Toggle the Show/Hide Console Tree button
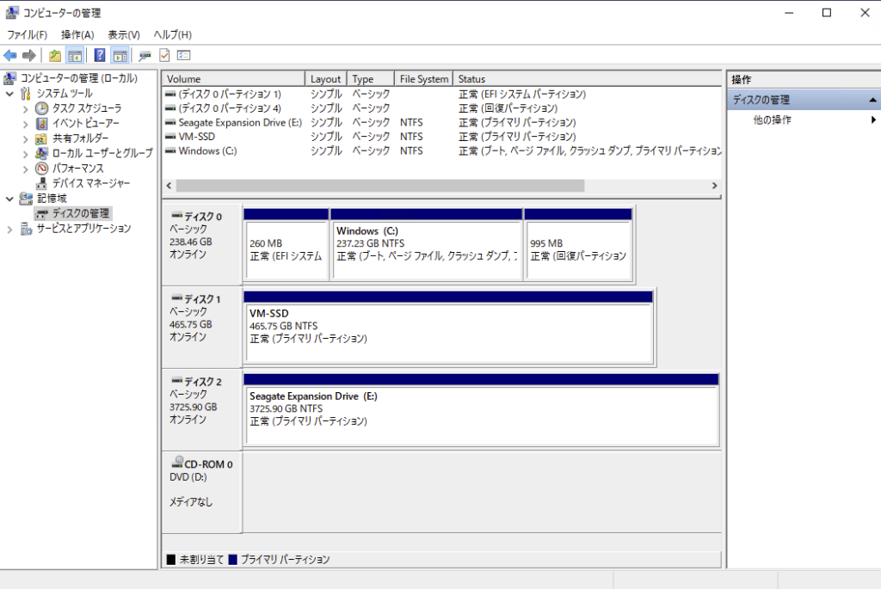 pos(75,56)
